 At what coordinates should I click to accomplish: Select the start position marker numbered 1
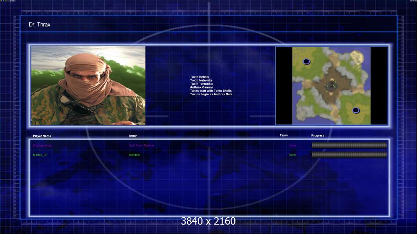pyautogui.click(x=356, y=110)
